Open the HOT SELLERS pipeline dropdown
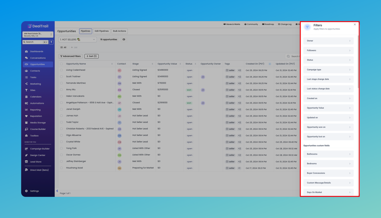The image size is (381, 218). [77, 39]
